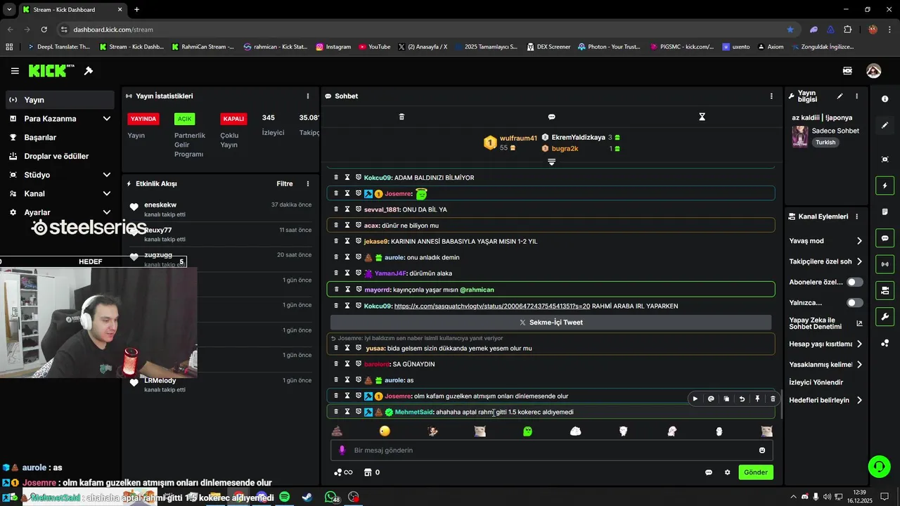900x506 pixels.
Task: Click the purple microphone icon in message box
Action: click(x=342, y=450)
